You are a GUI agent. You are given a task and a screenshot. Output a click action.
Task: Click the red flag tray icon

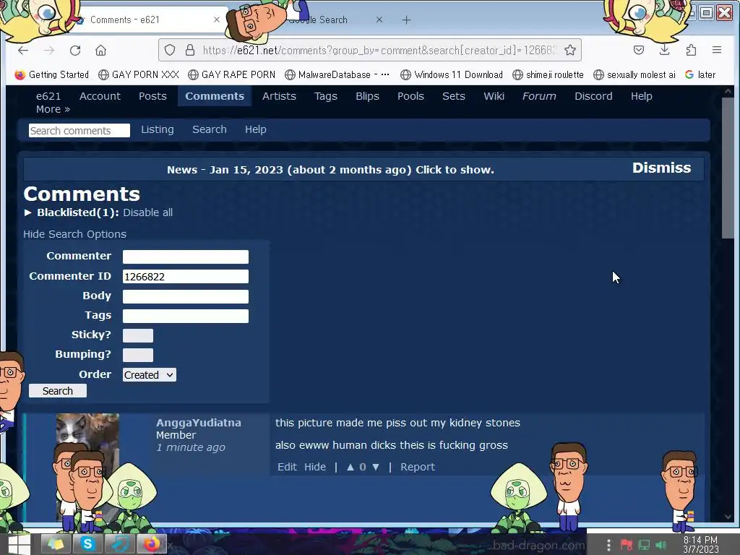click(627, 545)
